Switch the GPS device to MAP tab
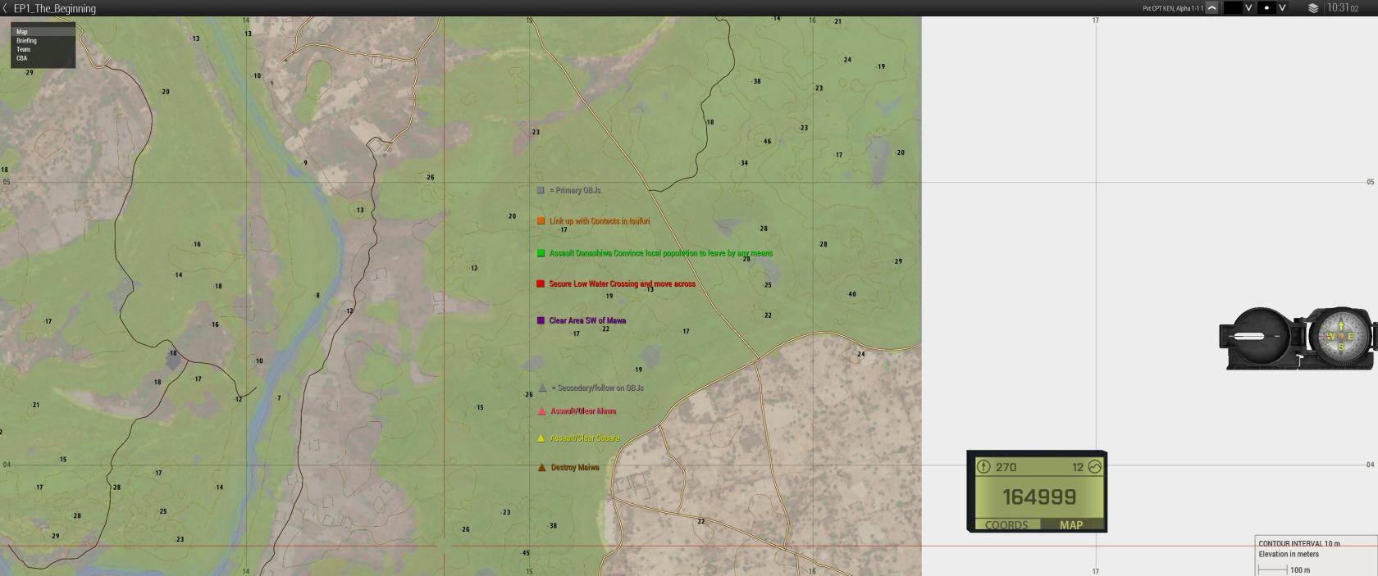1378x576 pixels. click(x=1071, y=524)
